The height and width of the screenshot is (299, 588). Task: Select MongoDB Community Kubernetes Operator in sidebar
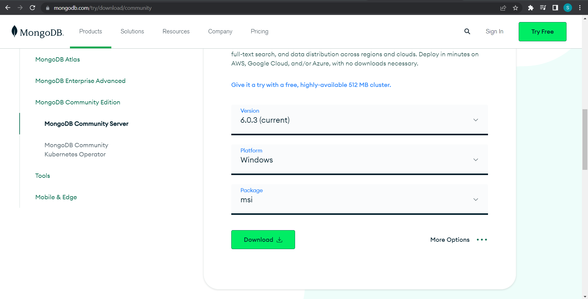[x=76, y=150]
